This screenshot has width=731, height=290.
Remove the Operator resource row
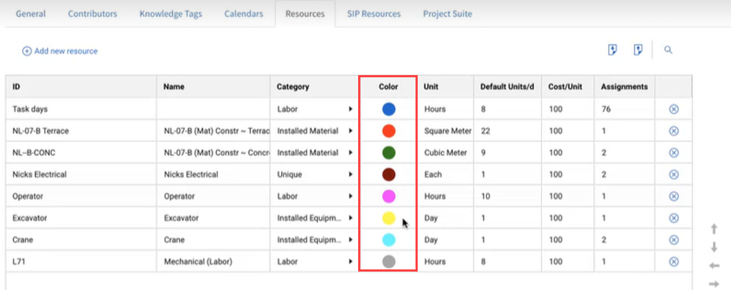point(674,197)
